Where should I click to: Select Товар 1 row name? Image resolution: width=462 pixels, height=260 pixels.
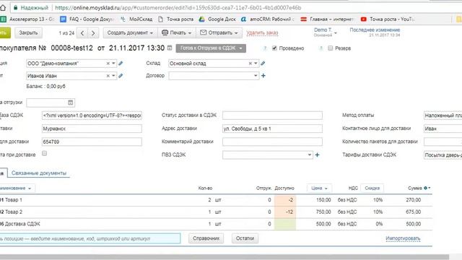[x=14, y=200]
